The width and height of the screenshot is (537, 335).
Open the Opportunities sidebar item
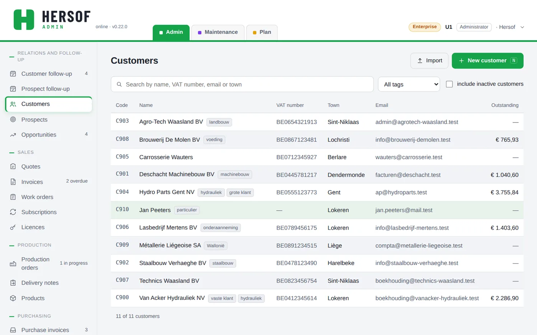point(49,135)
